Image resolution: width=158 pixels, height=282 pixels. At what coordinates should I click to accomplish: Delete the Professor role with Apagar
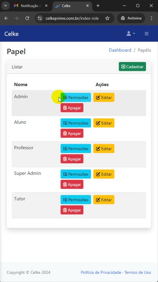point(72,159)
